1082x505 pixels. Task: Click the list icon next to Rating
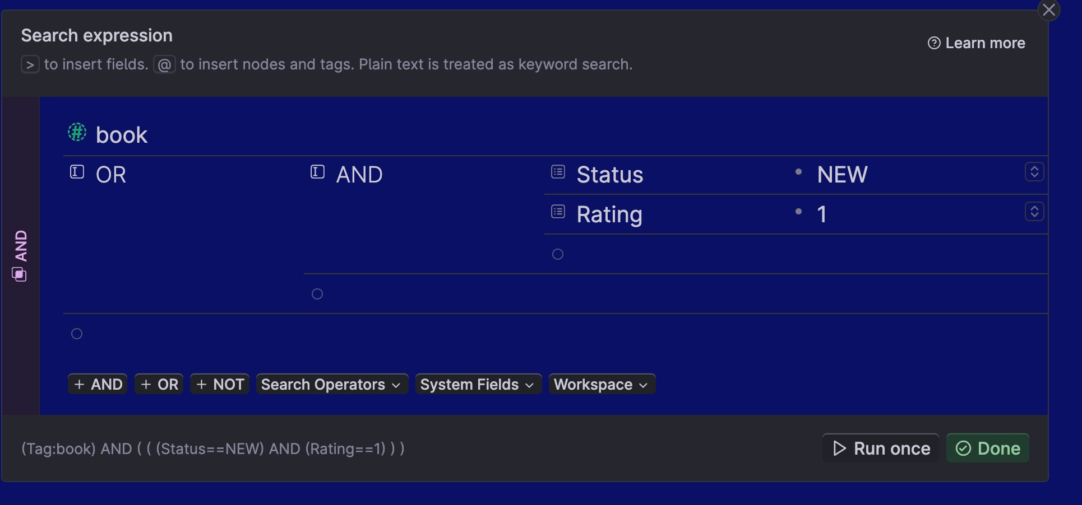558,211
